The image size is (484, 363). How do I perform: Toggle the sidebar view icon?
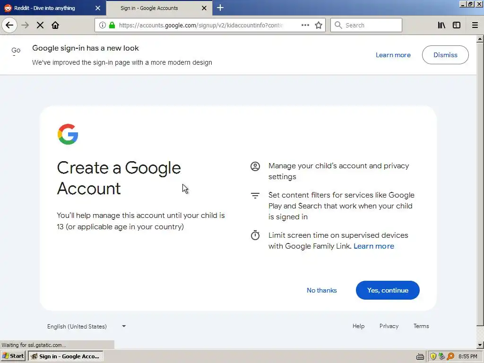click(457, 25)
